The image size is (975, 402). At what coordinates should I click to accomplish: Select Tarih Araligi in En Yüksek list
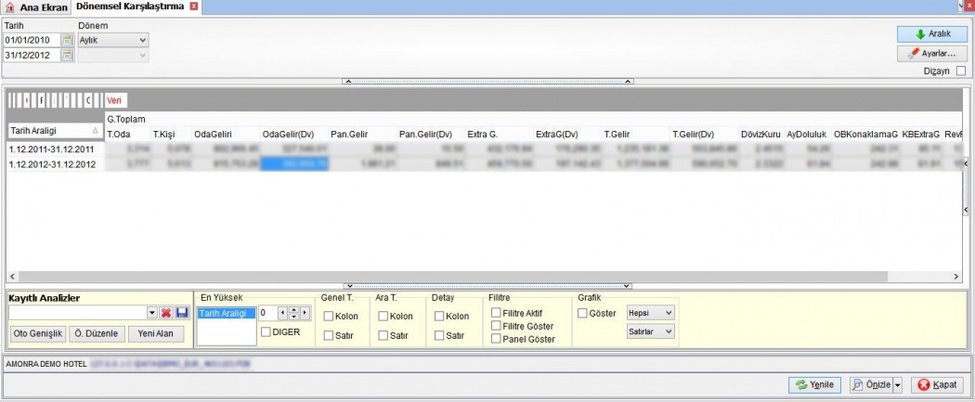pos(227,313)
